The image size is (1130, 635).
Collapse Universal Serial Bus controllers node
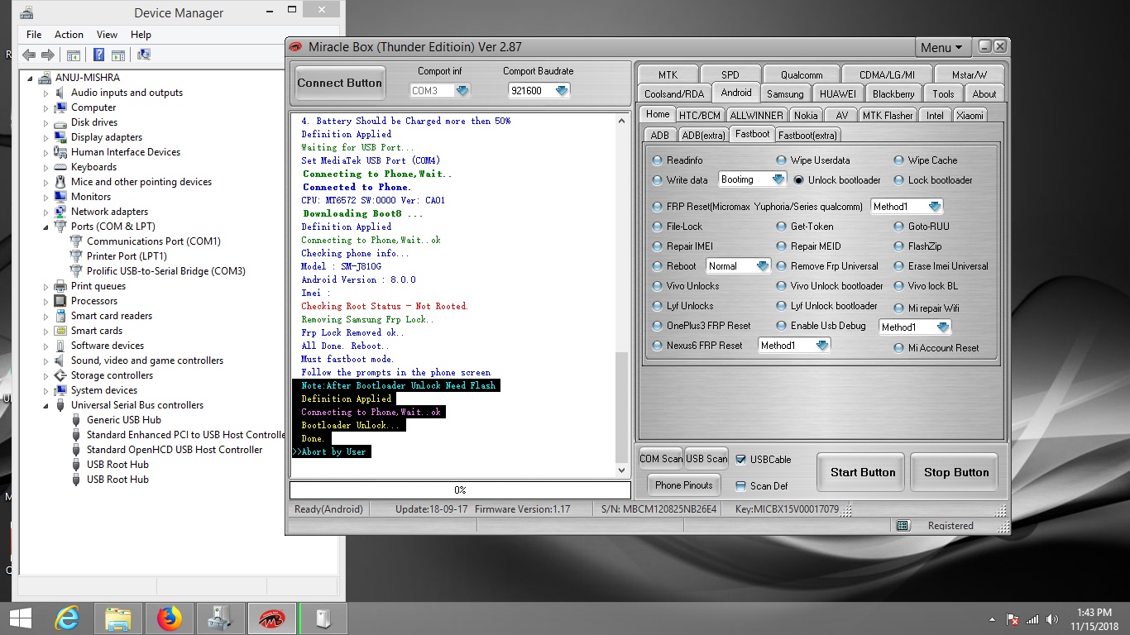click(x=46, y=406)
